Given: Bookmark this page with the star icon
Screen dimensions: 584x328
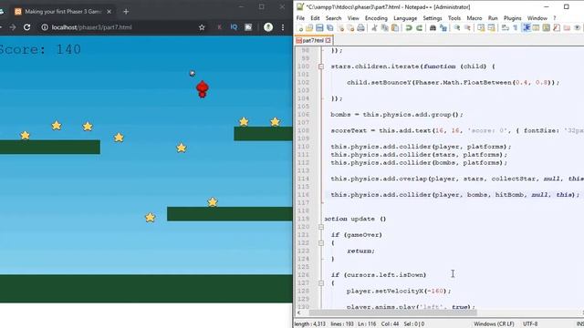Looking at the screenshot, I should [202, 27].
